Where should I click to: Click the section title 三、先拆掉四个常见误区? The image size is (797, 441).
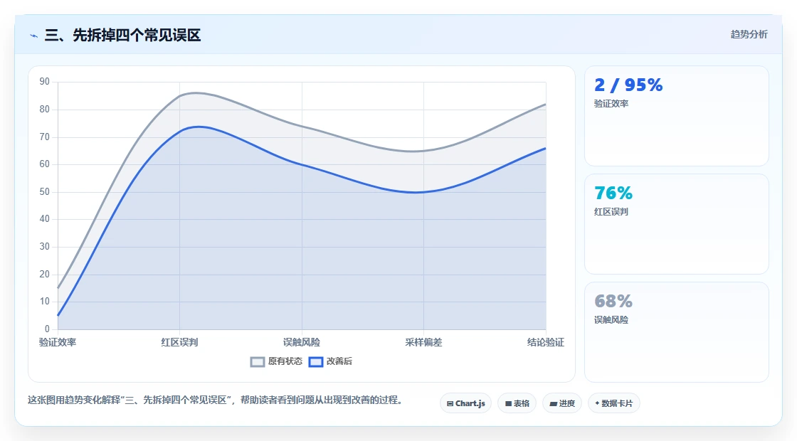point(123,35)
